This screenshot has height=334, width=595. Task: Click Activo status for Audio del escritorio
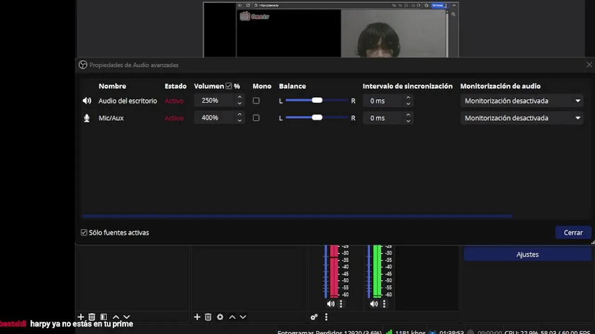click(174, 101)
